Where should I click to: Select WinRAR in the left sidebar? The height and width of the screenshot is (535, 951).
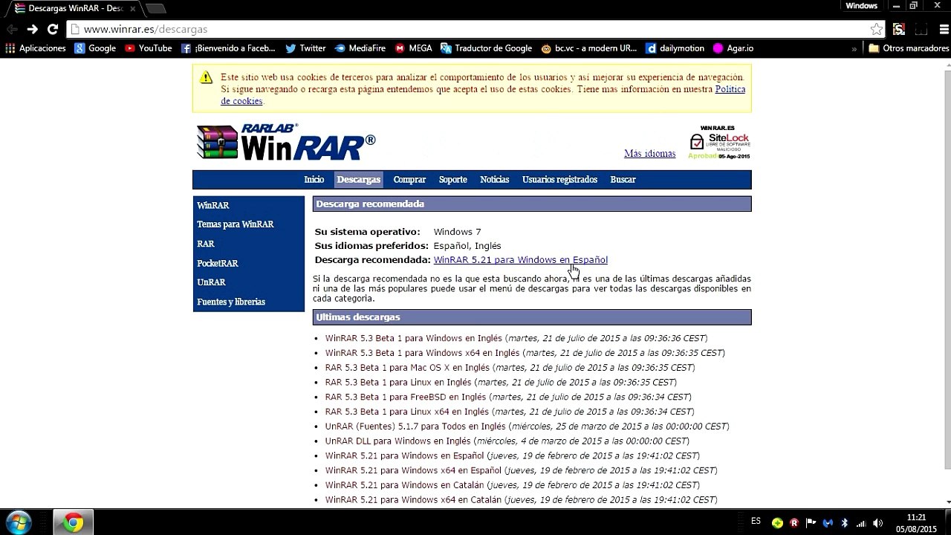point(212,205)
